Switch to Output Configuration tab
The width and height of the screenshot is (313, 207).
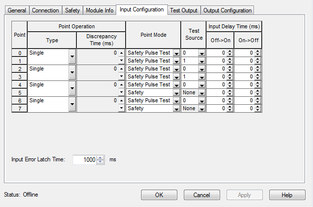[228, 10]
